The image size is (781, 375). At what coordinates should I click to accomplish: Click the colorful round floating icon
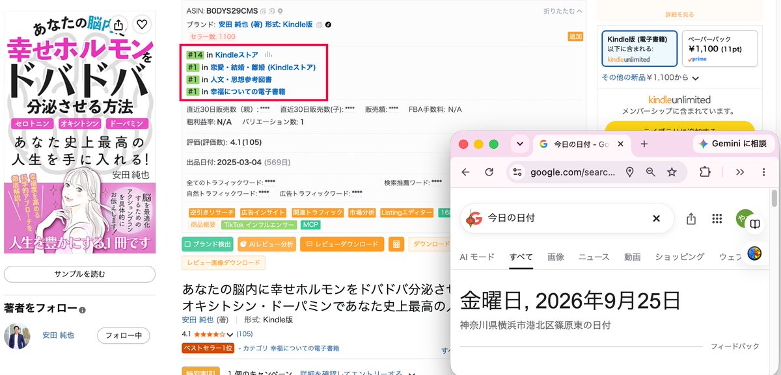pos(755,253)
